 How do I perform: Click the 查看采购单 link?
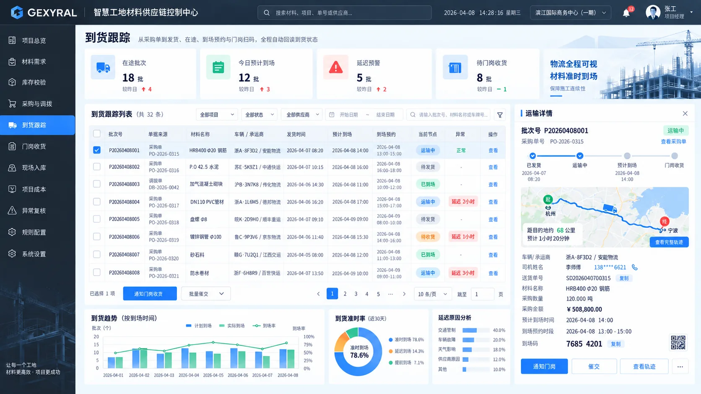tap(673, 142)
